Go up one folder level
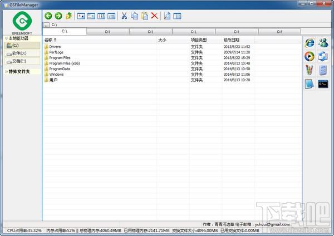 pyautogui.click(x=68, y=16)
